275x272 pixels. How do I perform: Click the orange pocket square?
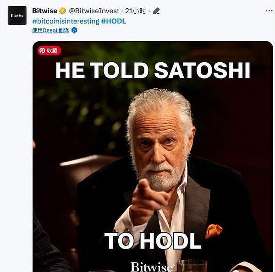(214, 230)
